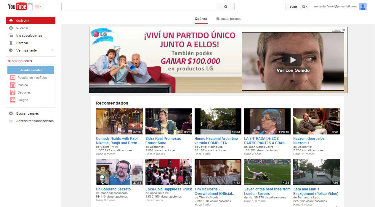Screen dimensions: 375x207
Task: Click title Sidra Real Promesas - Comer Sano
Action: click(x=164, y=141)
